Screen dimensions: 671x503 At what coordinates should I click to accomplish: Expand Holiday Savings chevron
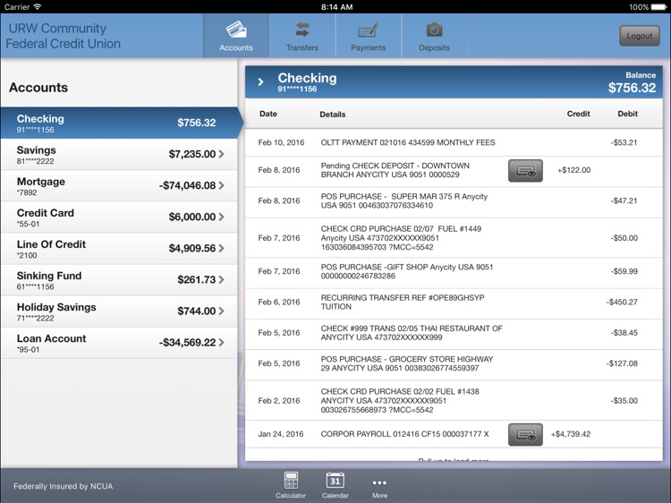221,311
